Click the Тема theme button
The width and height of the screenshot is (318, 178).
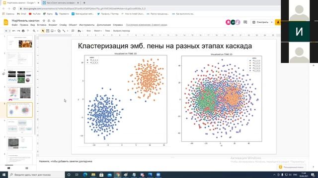tap(107, 31)
